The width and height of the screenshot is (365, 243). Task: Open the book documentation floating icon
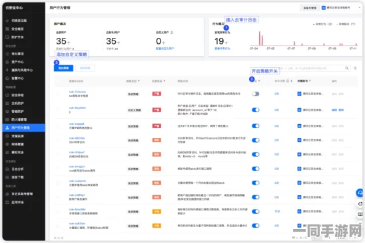[x=360, y=214]
